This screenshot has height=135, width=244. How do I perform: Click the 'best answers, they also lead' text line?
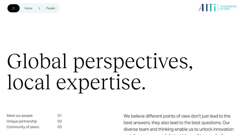click(x=177, y=123)
